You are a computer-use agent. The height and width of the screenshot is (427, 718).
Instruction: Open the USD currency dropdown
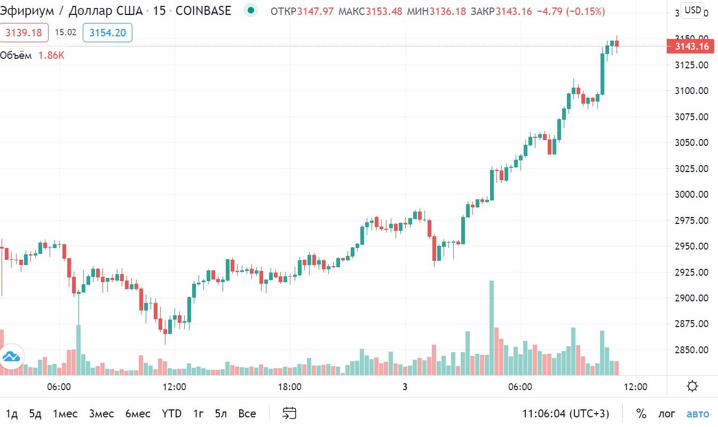point(693,10)
